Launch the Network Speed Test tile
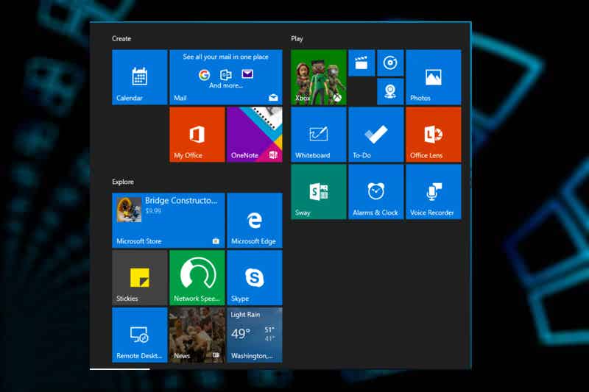Image resolution: width=589 pixels, height=392 pixels. 197,278
